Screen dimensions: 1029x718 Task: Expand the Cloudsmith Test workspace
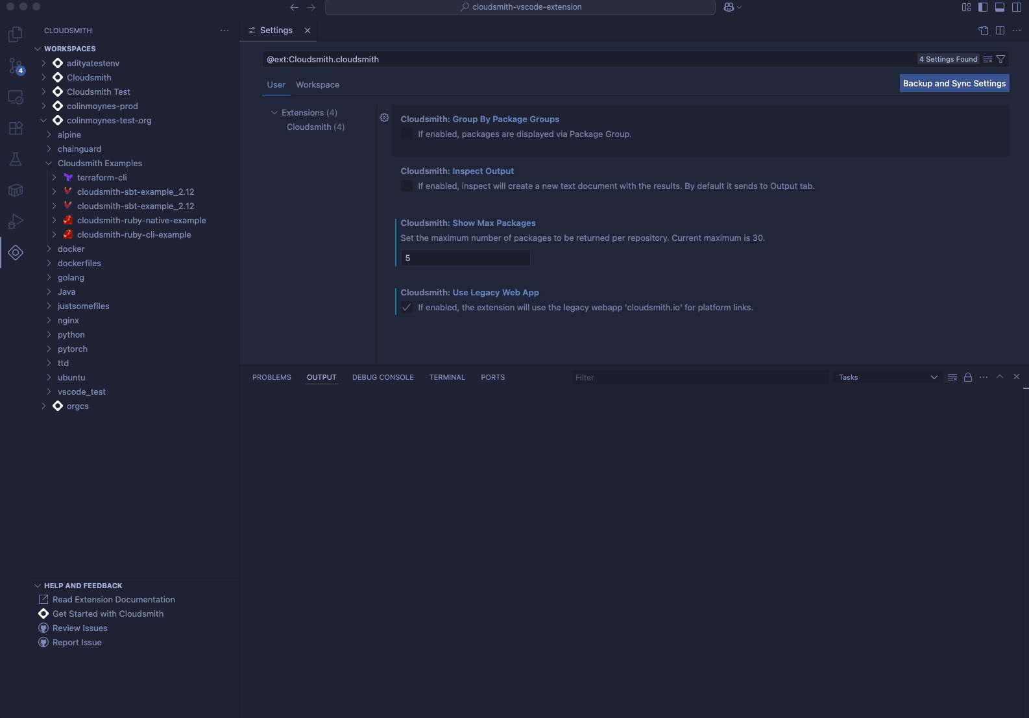(x=43, y=92)
